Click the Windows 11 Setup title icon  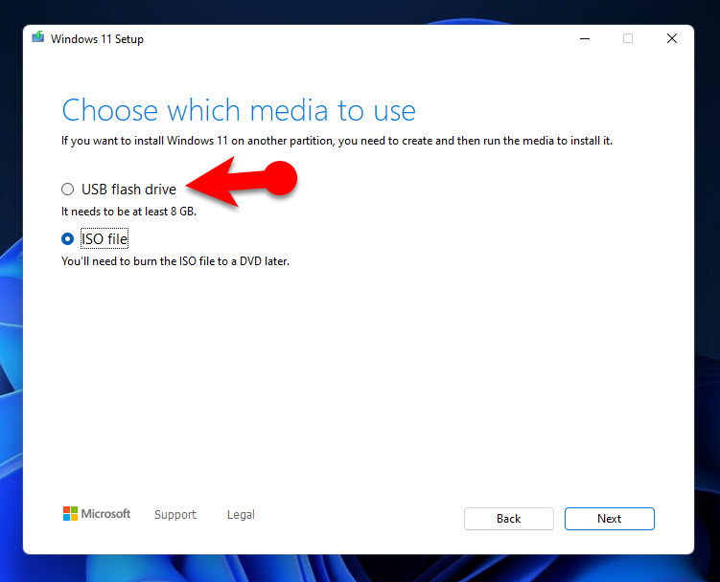click(x=38, y=37)
